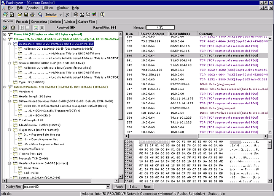Save capture with floppy disk icon

coord(26,15)
